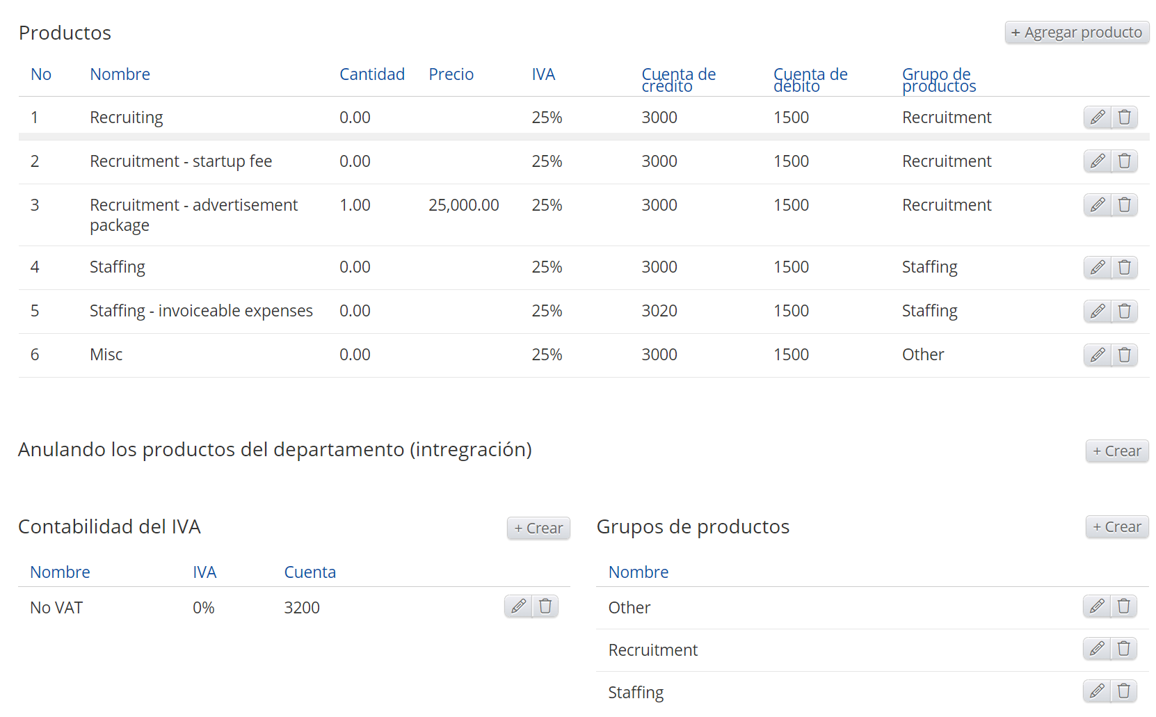Create department product override (Anulando section)
This screenshot has height=717, width=1156.
[1116, 451]
